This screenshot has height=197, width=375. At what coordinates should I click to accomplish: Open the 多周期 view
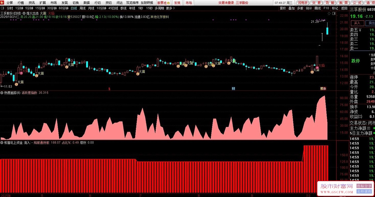[x=159, y=8]
